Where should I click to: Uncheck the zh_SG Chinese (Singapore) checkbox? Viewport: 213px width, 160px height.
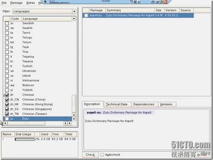point(7,109)
